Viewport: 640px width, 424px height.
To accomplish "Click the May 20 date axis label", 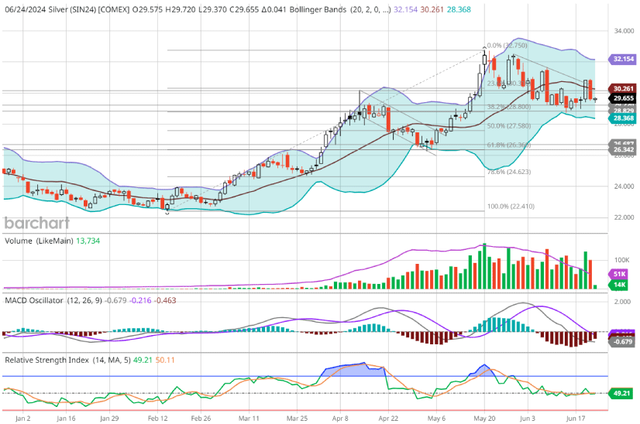I will (483, 418).
